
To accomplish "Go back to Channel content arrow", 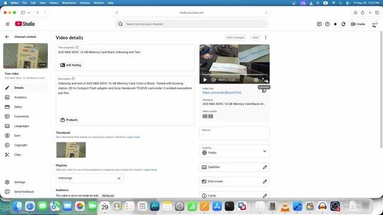I will (7, 36).
